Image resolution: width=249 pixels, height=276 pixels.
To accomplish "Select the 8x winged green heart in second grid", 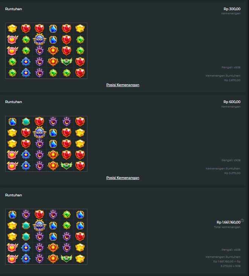I will (66, 165).
